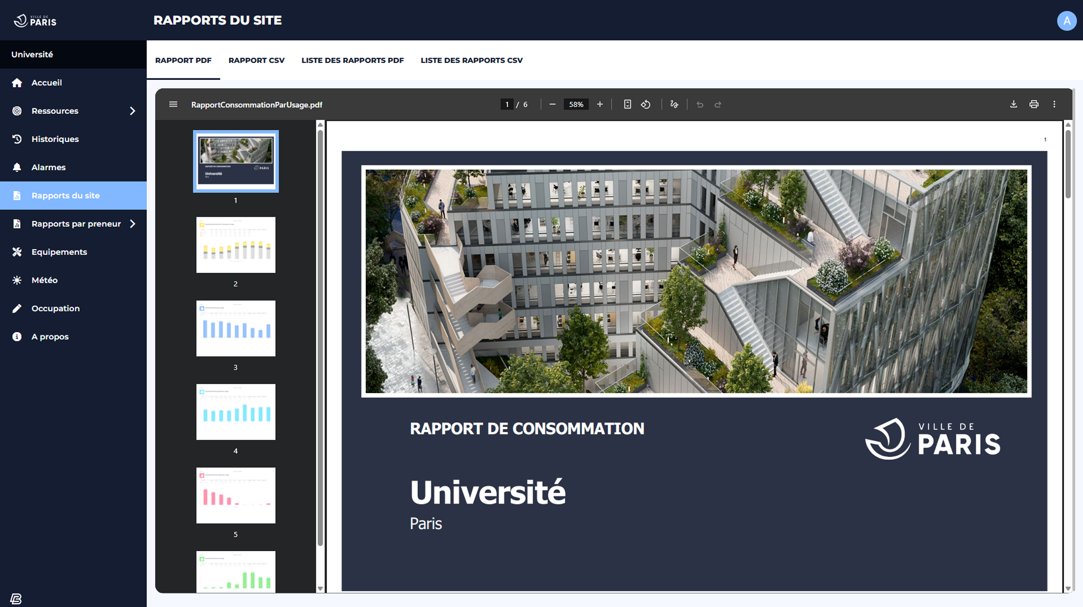Open the Historiques page
This screenshot has width=1083, height=607.
coord(55,139)
